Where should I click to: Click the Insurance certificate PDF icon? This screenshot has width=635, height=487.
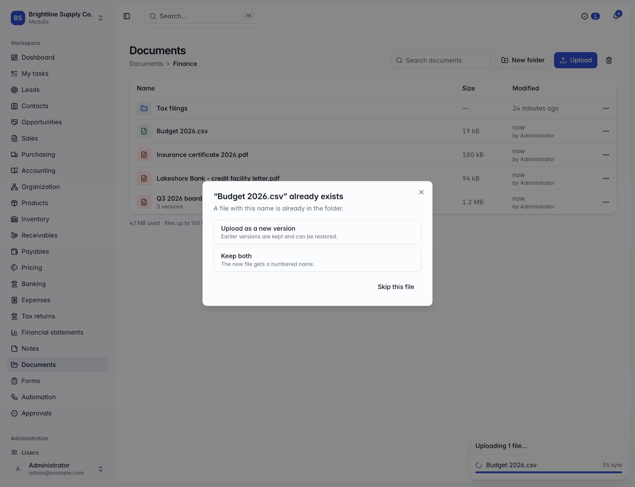click(x=144, y=155)
